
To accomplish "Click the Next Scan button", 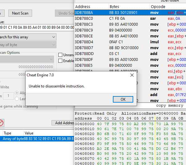I will [x=20, y=13].
